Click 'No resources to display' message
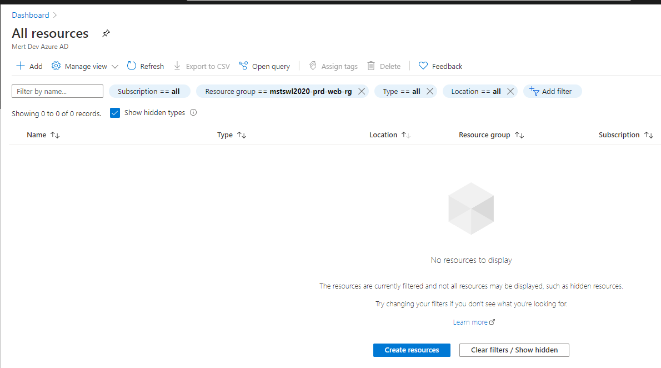Viewport: 661px width, 368px height. pos(471,260)
